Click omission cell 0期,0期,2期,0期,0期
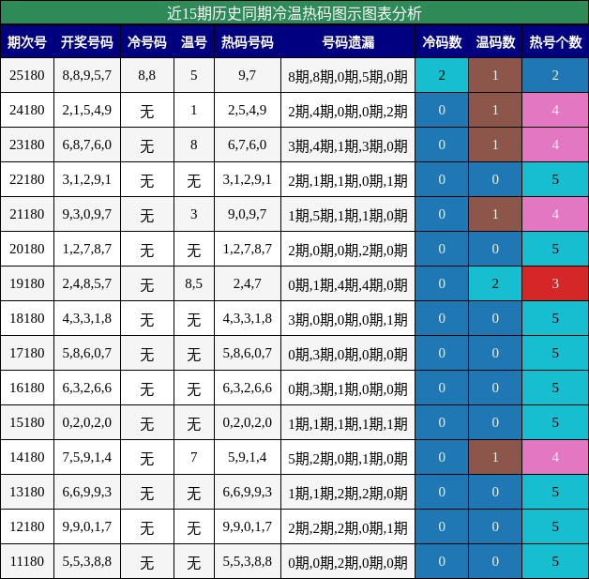 tap(348, 563)
